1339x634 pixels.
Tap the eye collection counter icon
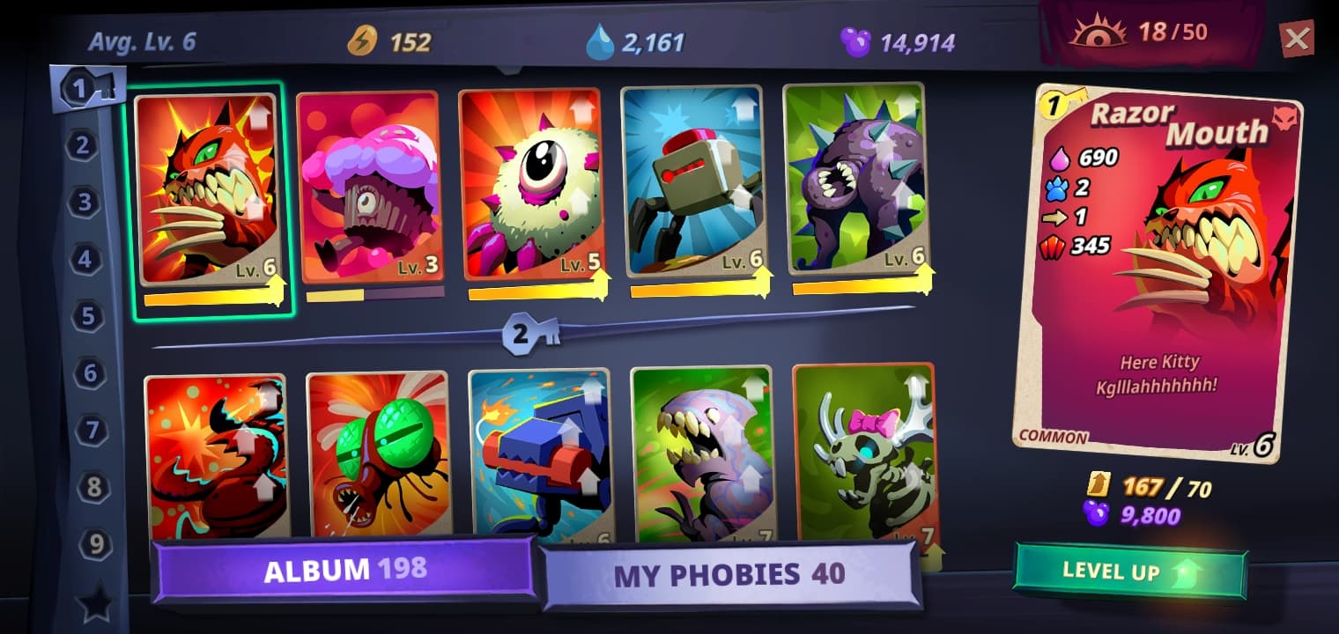1098,33
